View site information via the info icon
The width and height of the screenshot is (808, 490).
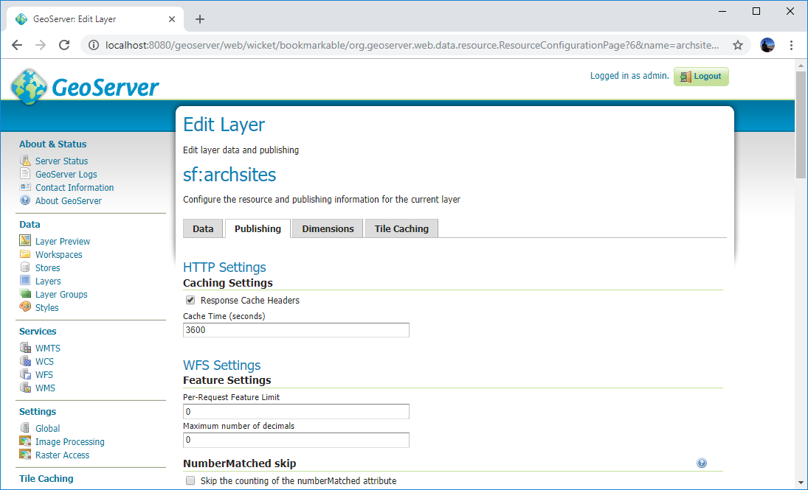[94, 45]
